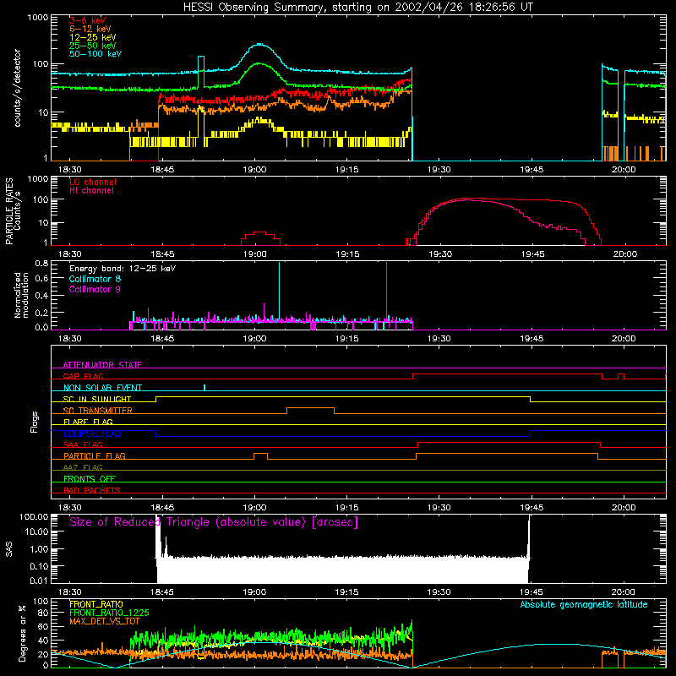Click the short PARTICLE_FLAG bump near 19:00
This screenshot has height=676, width=676.
[x=260, y=454]
